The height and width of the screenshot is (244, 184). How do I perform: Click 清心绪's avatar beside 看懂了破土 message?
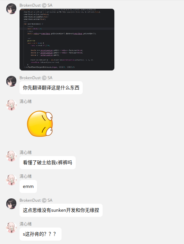[x=11, y=156]
